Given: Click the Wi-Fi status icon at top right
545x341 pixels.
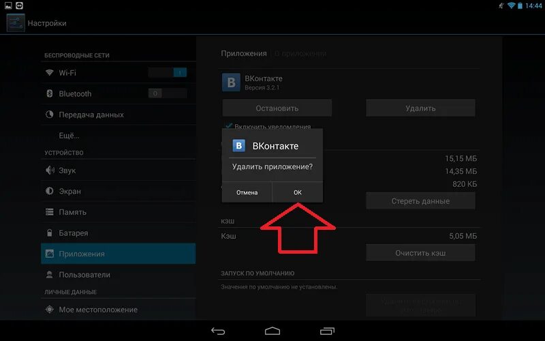Looking at the screenshot, I should 511,5.
